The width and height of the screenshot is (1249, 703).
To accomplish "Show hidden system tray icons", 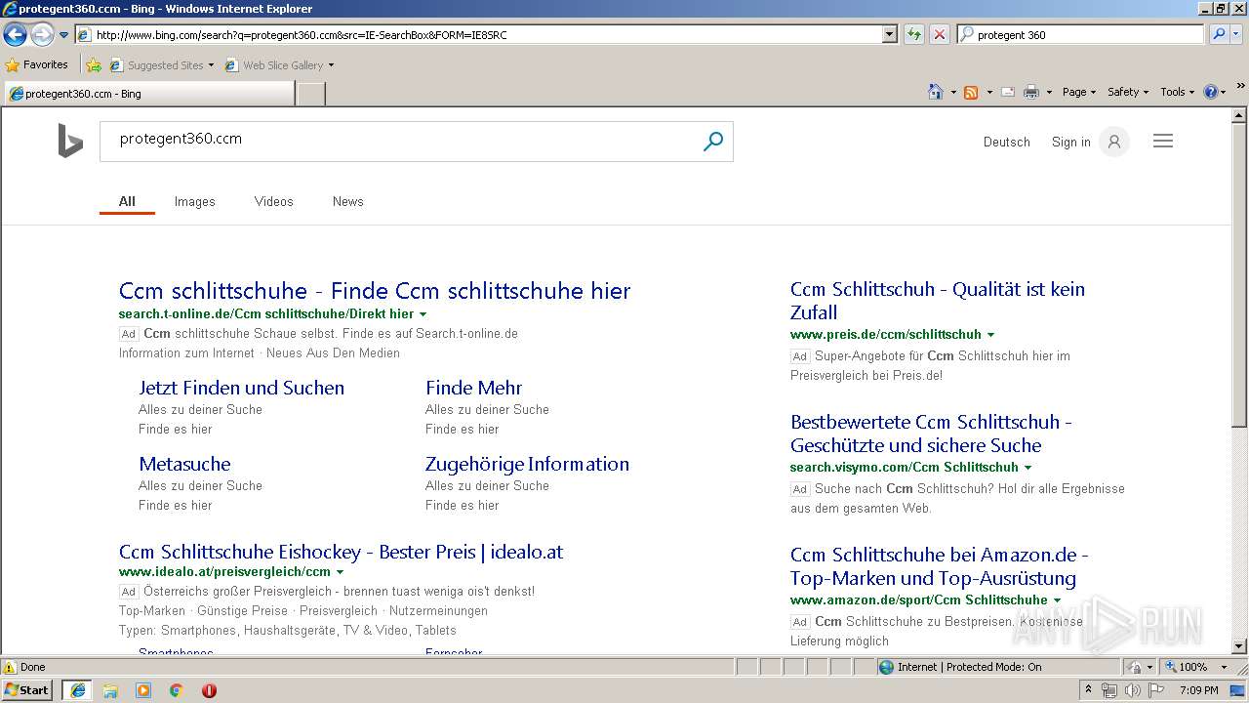I will (1088, 690).
